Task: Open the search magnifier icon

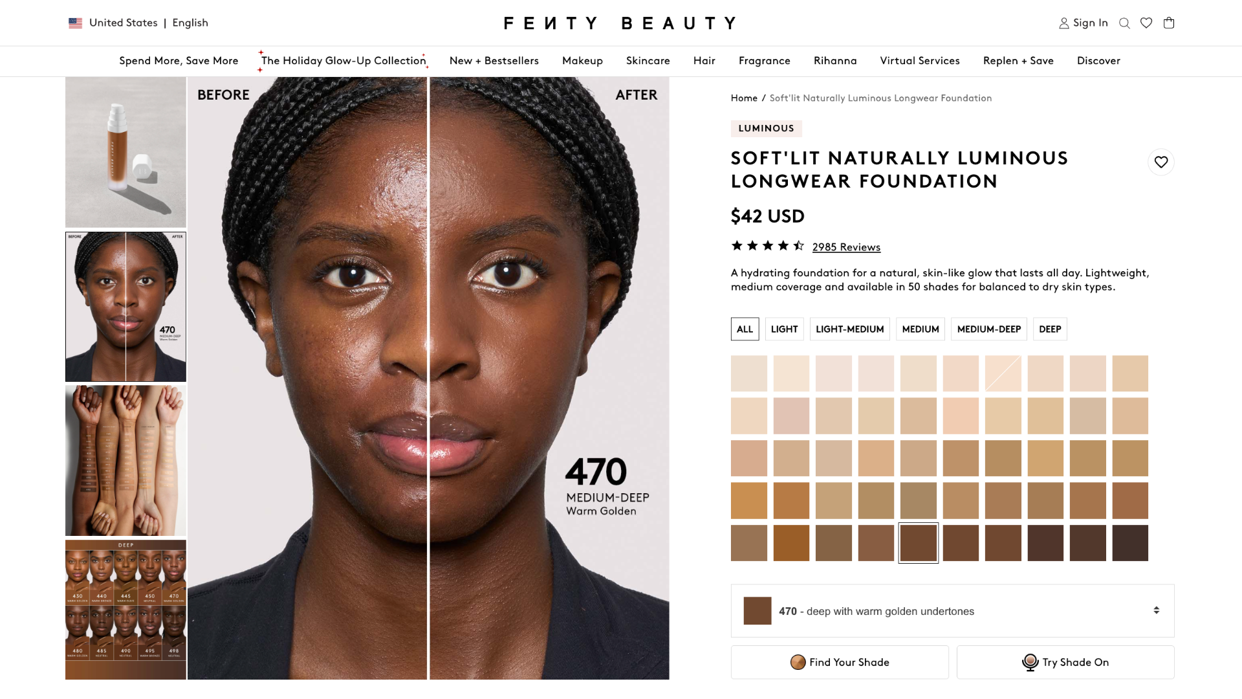Action: pos(1124,23)
